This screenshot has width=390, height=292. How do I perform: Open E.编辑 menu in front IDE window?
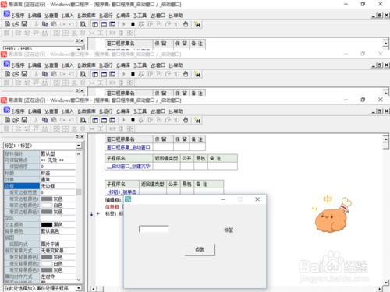pyautogui.click(x=34, y=111)
